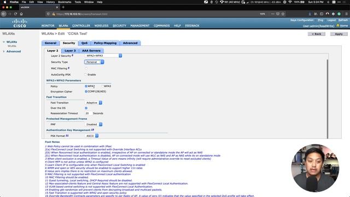Open the MANAGEMENT menu
Screen dimensions: 350x197
point(140,26)
